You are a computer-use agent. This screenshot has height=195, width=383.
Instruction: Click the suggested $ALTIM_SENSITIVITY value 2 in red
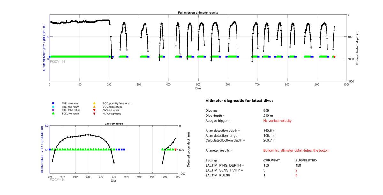point(297,170)
